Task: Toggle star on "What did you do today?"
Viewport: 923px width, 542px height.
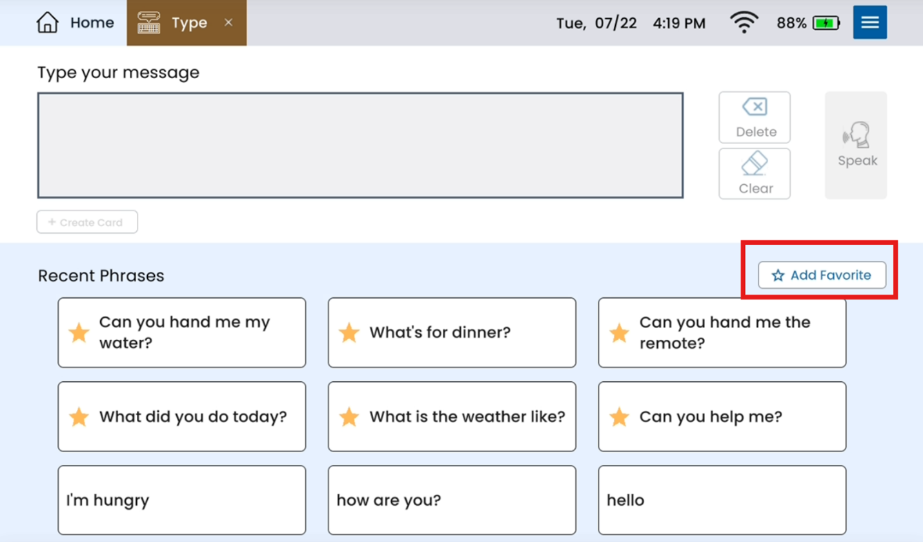Action: click(x=79, y=417)
